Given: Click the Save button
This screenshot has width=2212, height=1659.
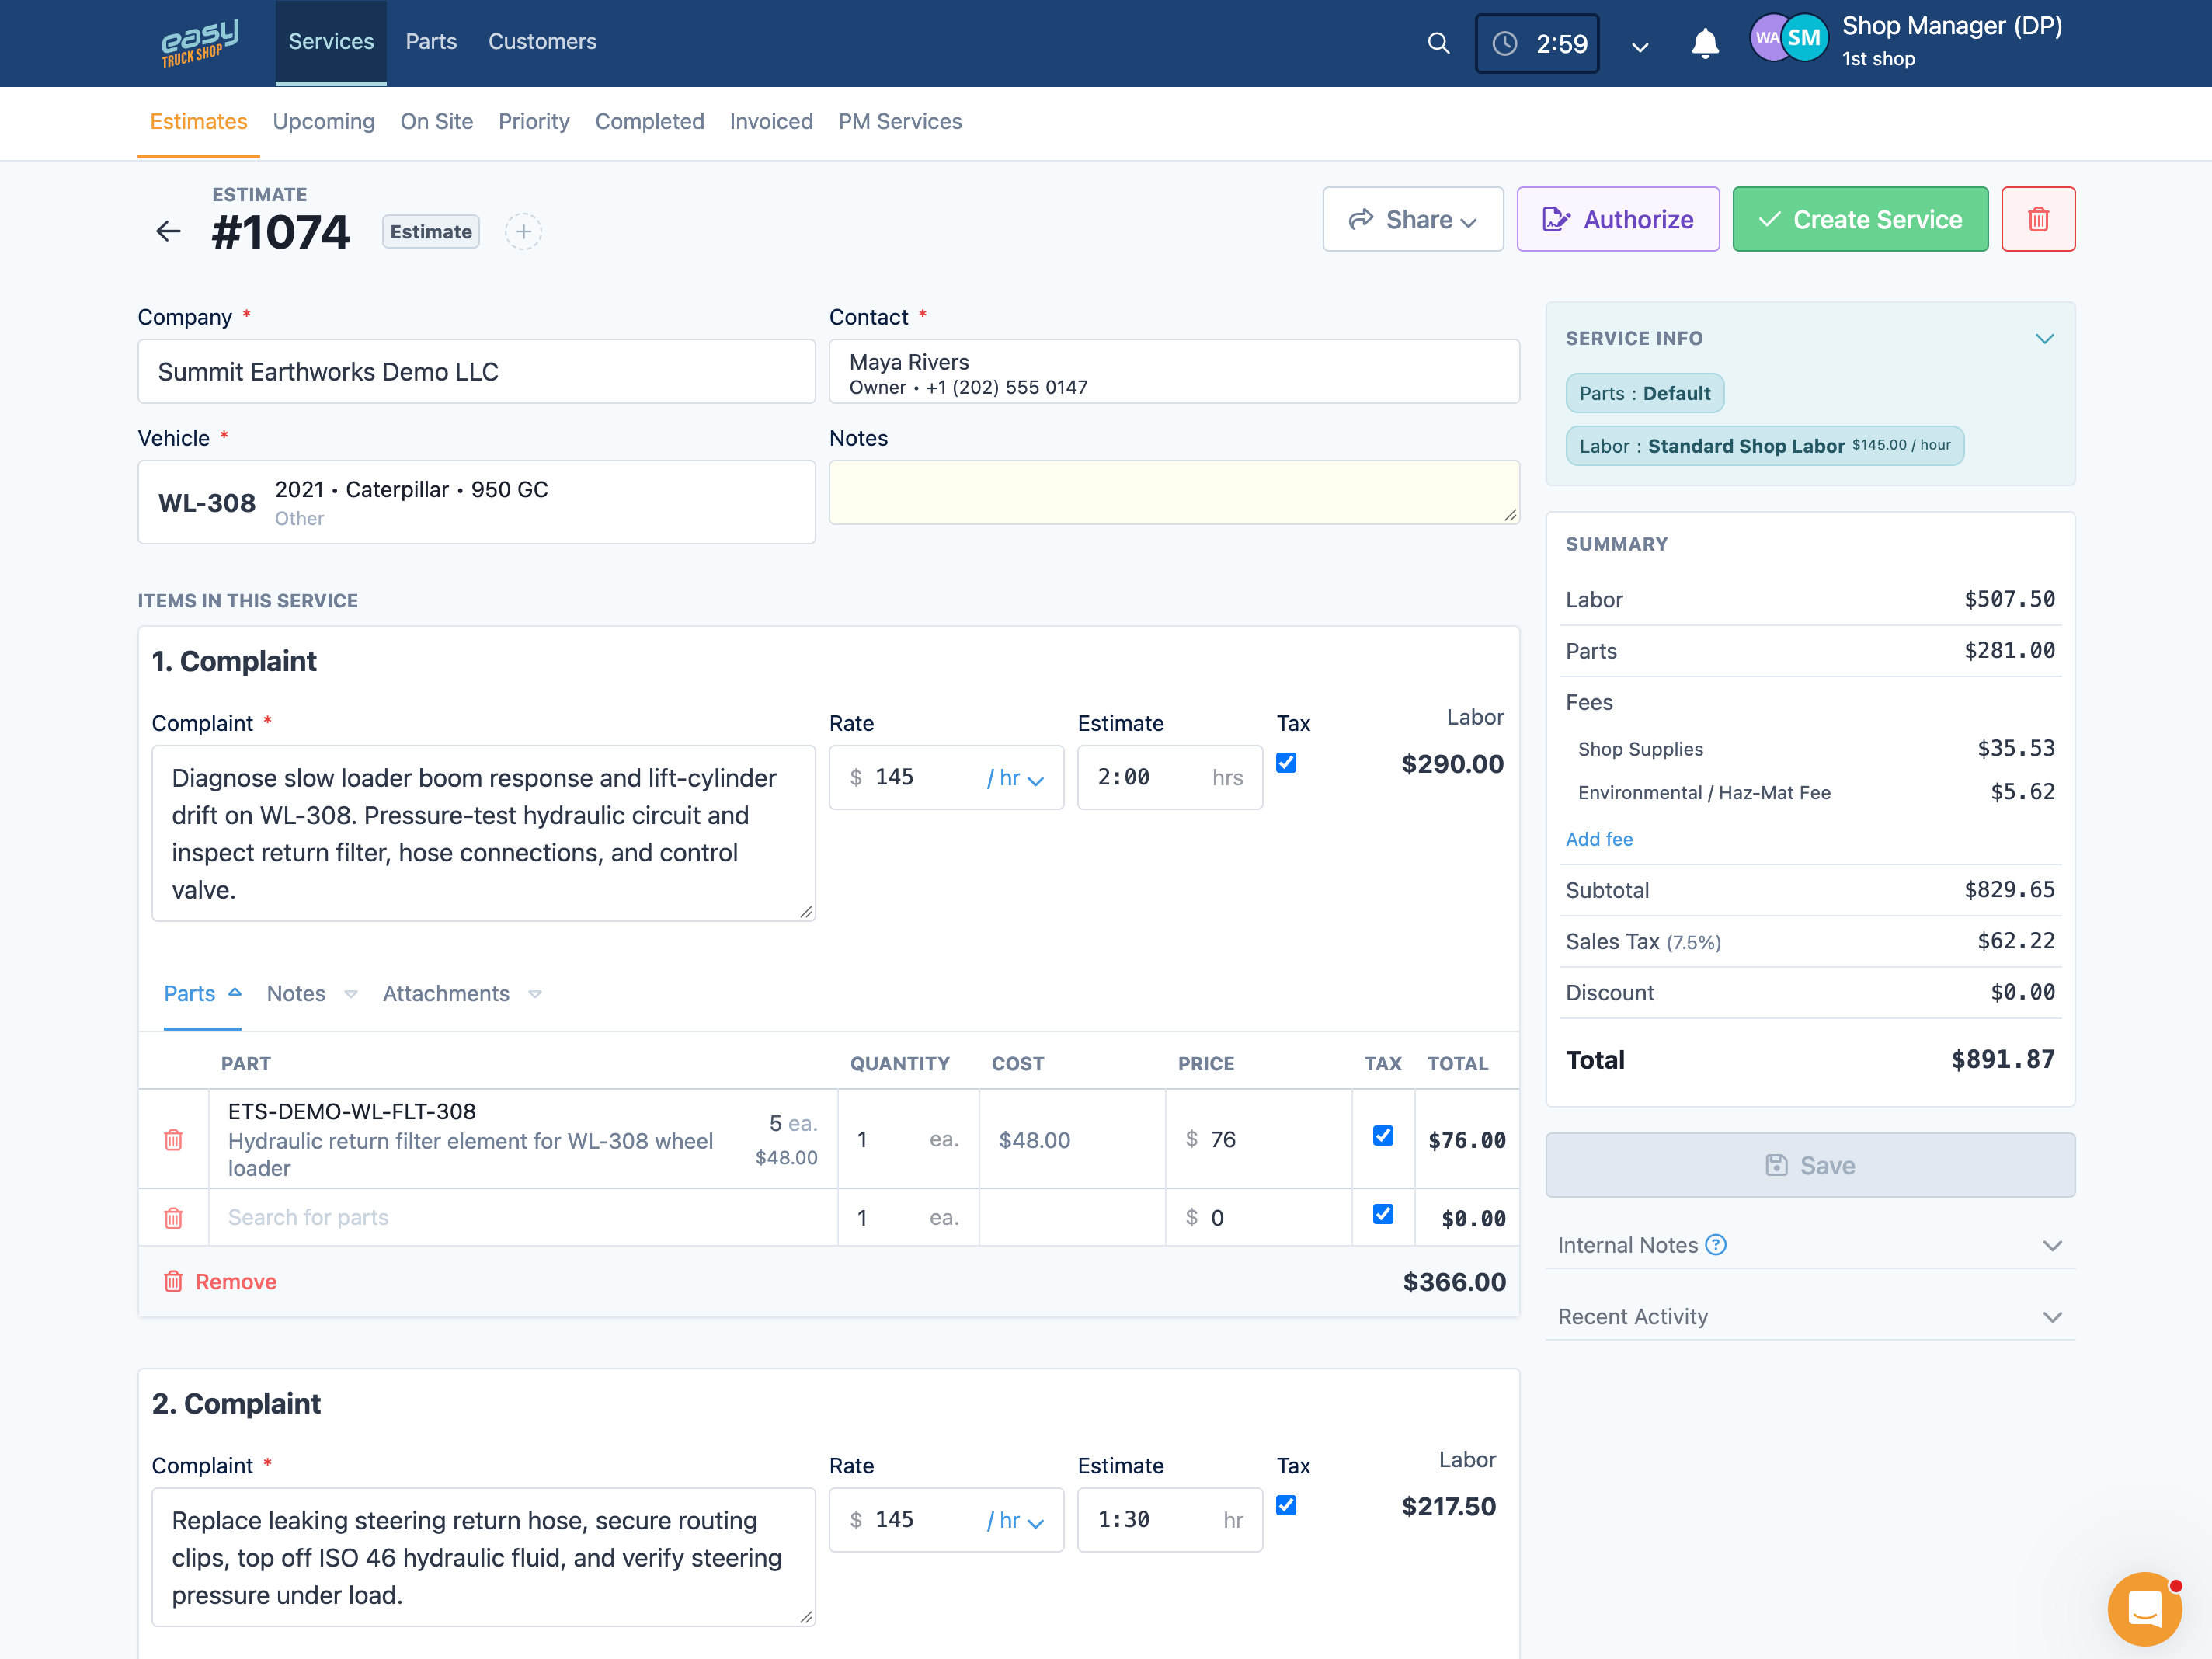Looking at the screenshot, I should [x=1810, y=1165].
